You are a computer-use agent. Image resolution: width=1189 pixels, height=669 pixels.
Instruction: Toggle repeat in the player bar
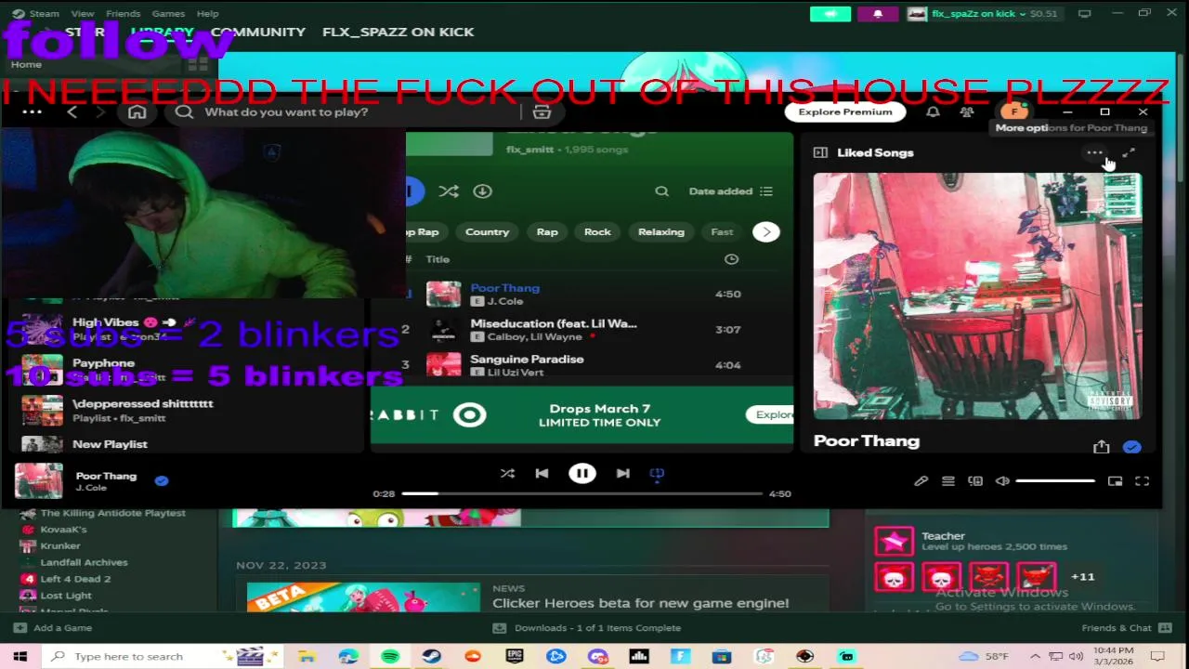click(657, 474)
